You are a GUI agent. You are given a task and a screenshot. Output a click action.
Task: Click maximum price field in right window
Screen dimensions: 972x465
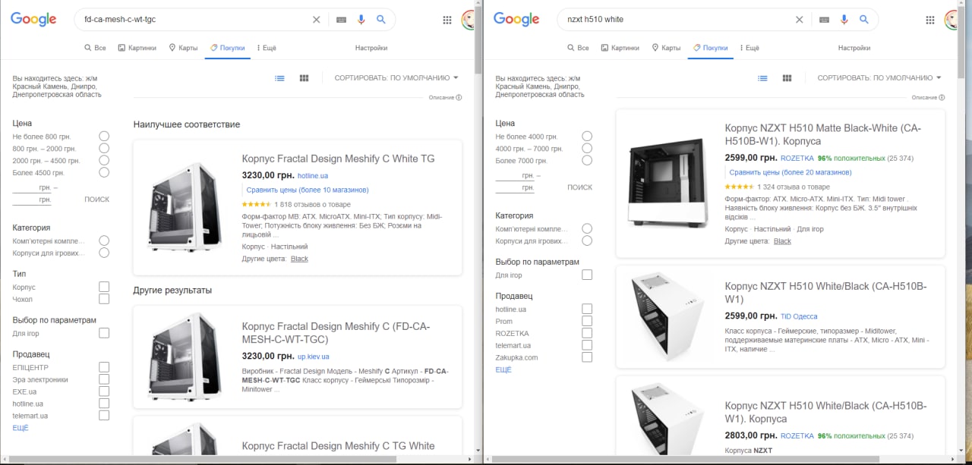point(515,187)
